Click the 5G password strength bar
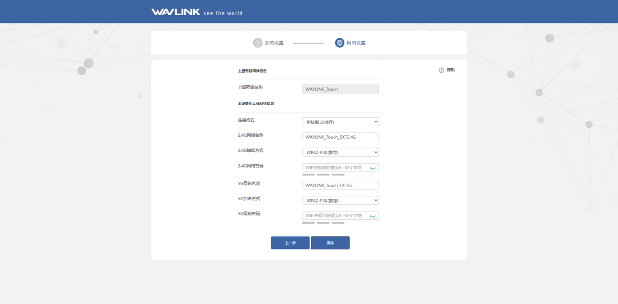 pyautogui.click(x=323, y=223)
